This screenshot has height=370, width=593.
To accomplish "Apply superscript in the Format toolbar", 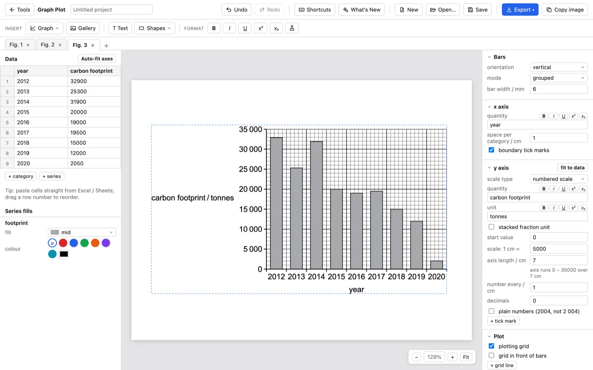I will 261,28.
